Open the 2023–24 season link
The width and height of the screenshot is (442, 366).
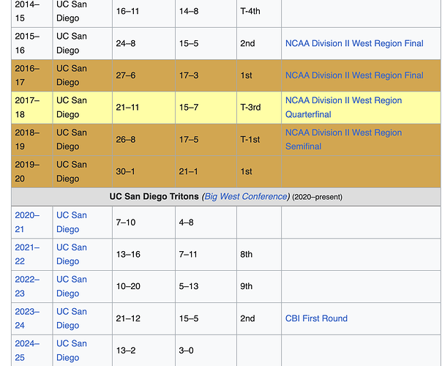(x=27, y=318)
